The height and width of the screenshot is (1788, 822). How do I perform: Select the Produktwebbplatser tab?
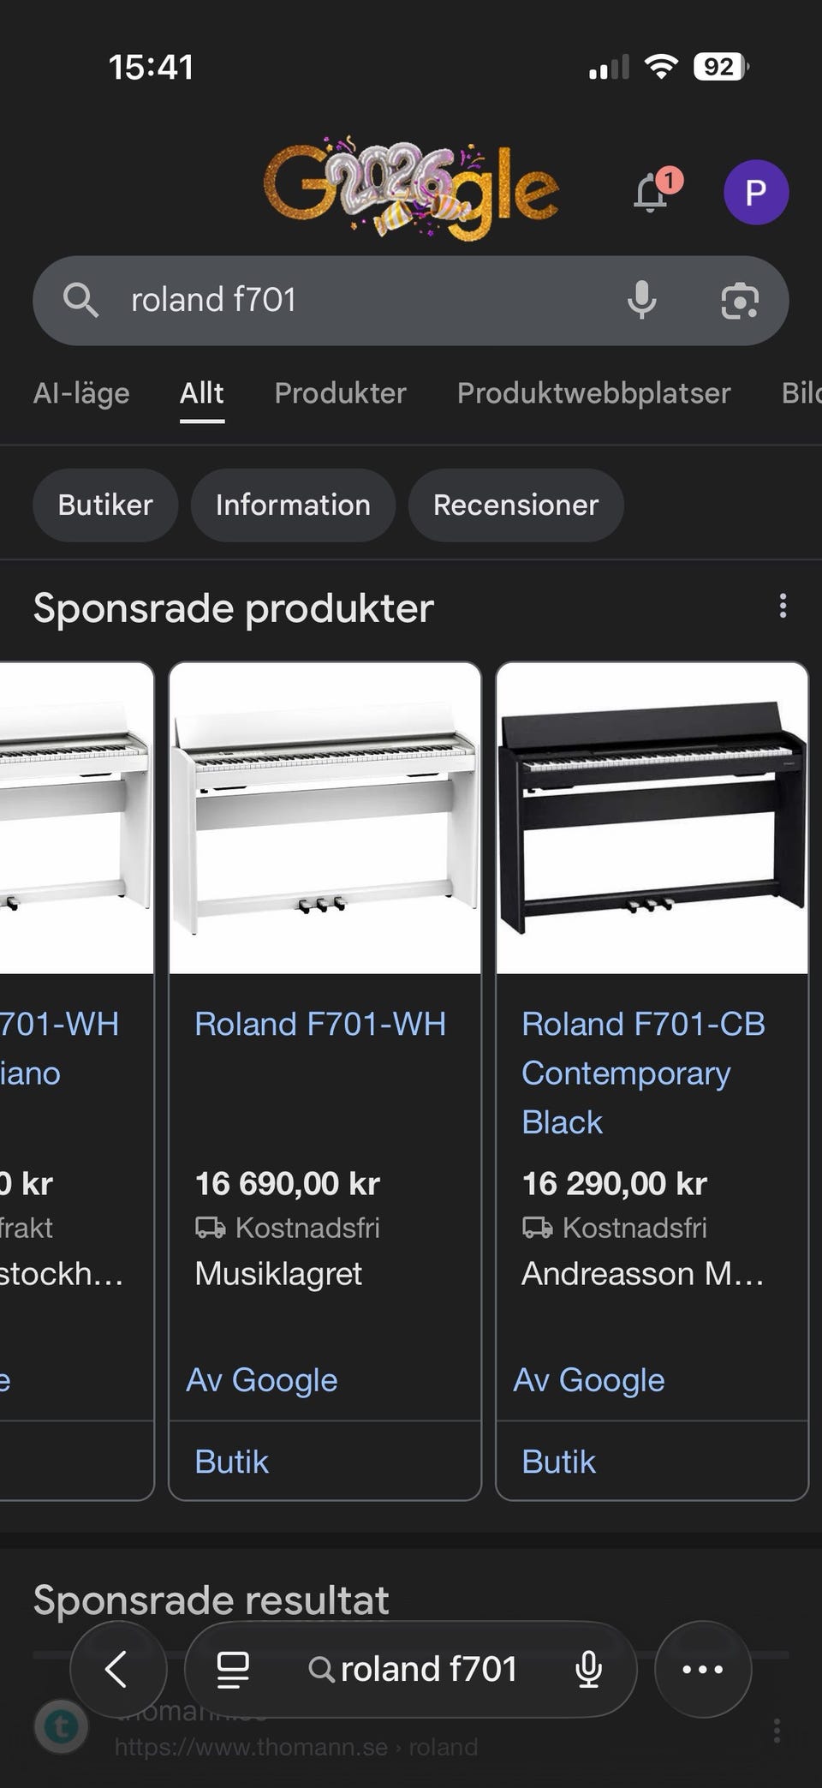pyautogui.click(x=593, y=393)
